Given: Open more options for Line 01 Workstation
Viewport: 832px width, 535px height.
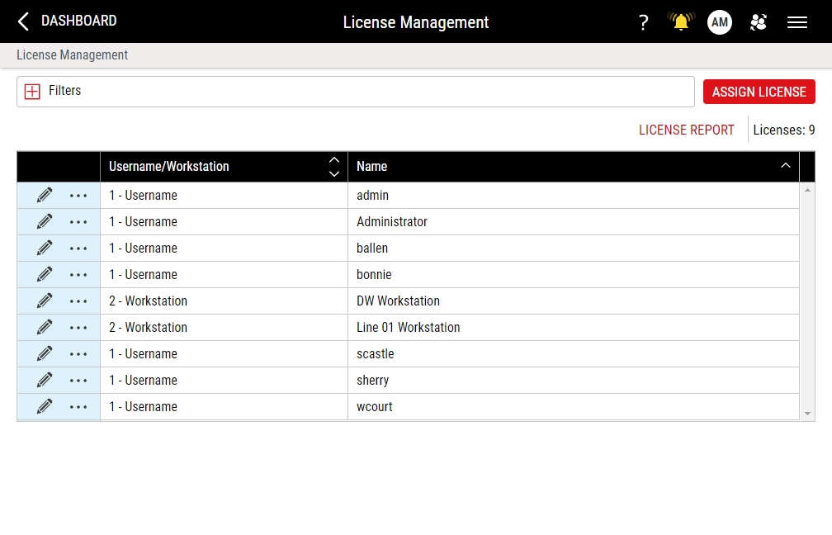Looking at the screenshot, I should [78, 328].
